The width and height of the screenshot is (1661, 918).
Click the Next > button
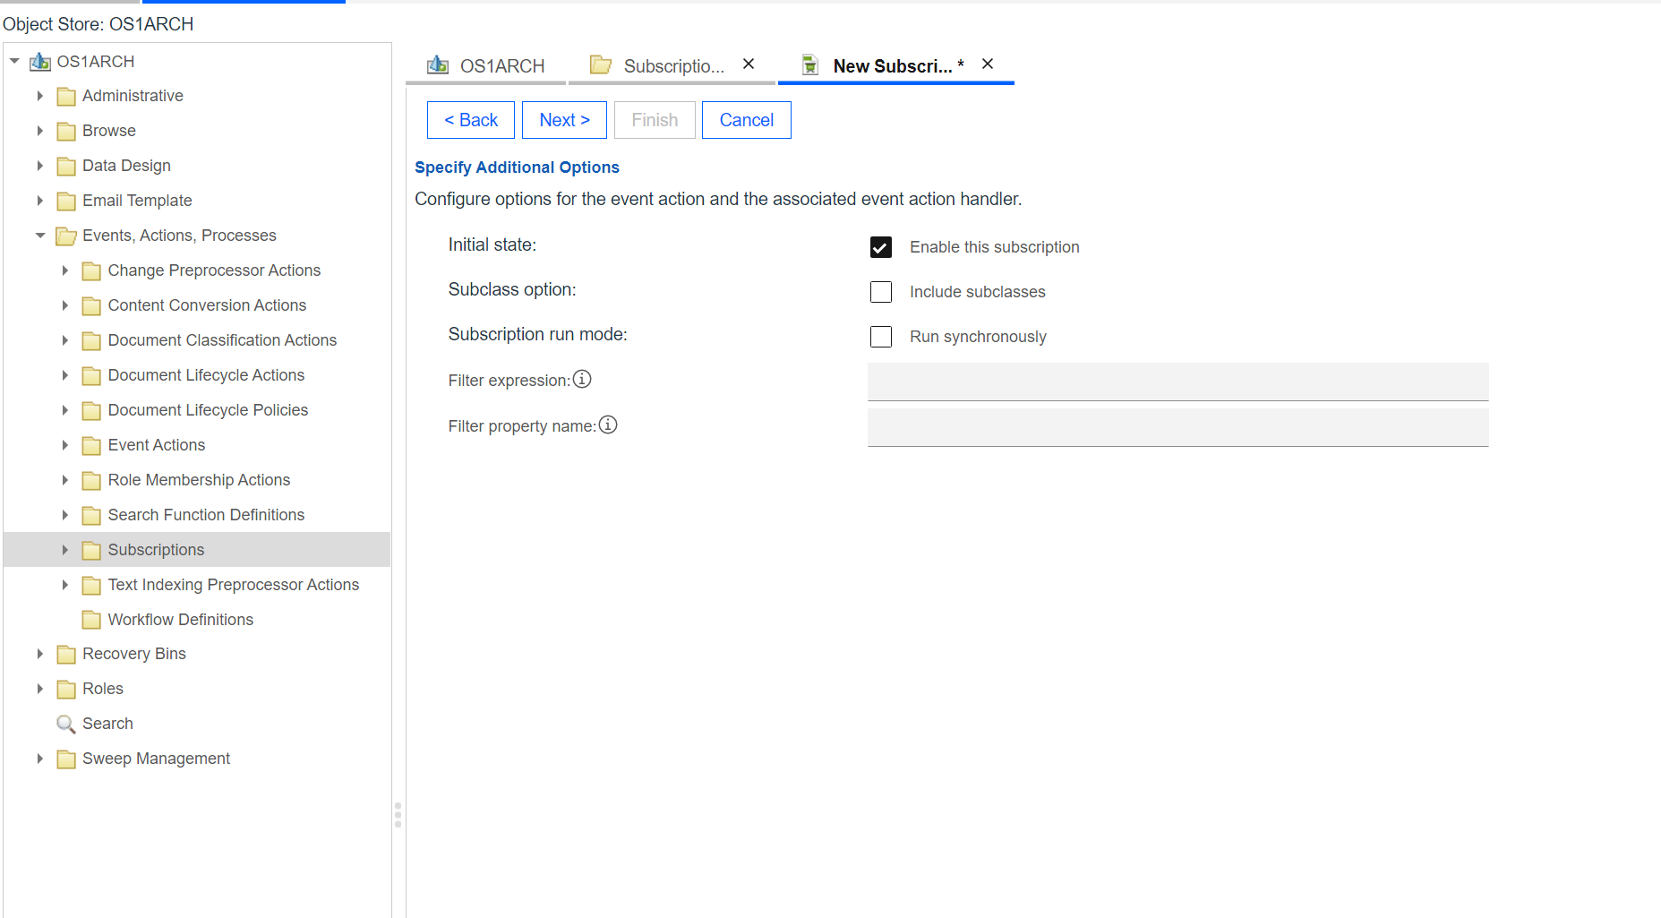pyautogui.click(x=564, y=120)
